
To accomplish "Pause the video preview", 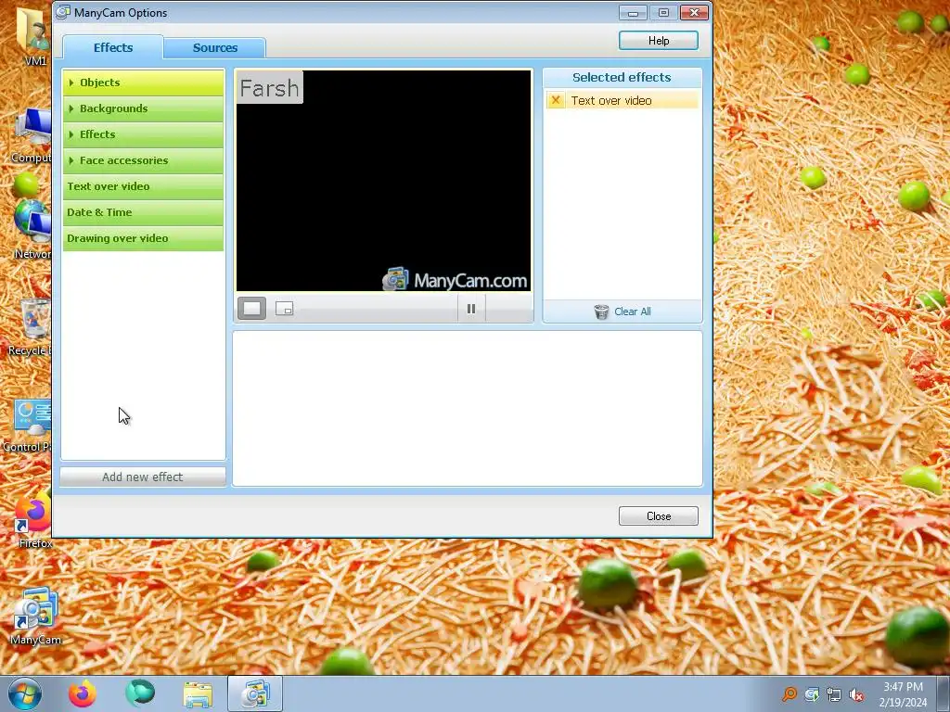I will click(x=471, y=309).
